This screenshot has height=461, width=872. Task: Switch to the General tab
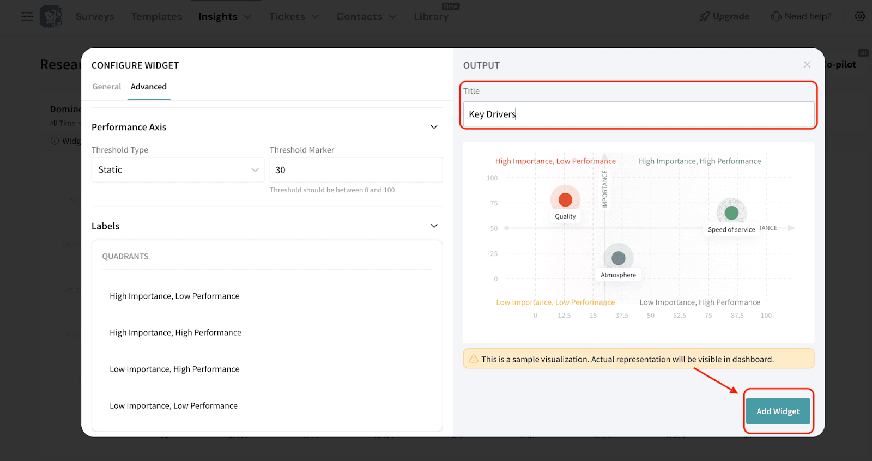107,87
